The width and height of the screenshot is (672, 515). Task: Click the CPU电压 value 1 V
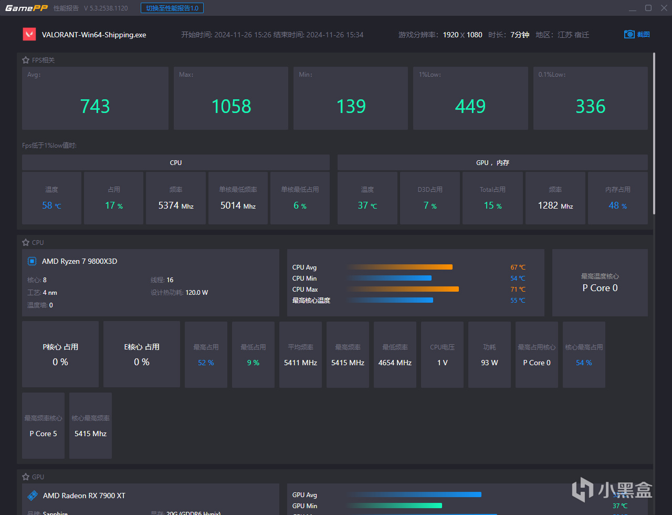pos(442,363)
